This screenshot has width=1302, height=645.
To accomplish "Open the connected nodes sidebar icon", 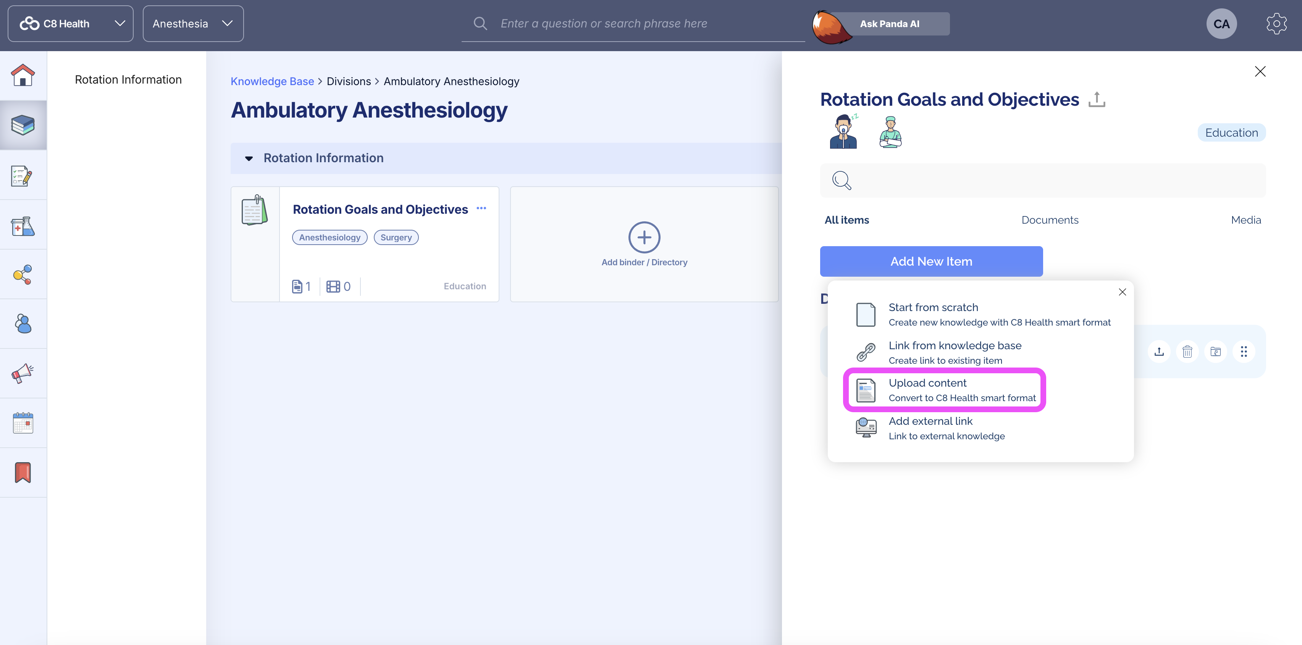I will (x=23, y=274).
